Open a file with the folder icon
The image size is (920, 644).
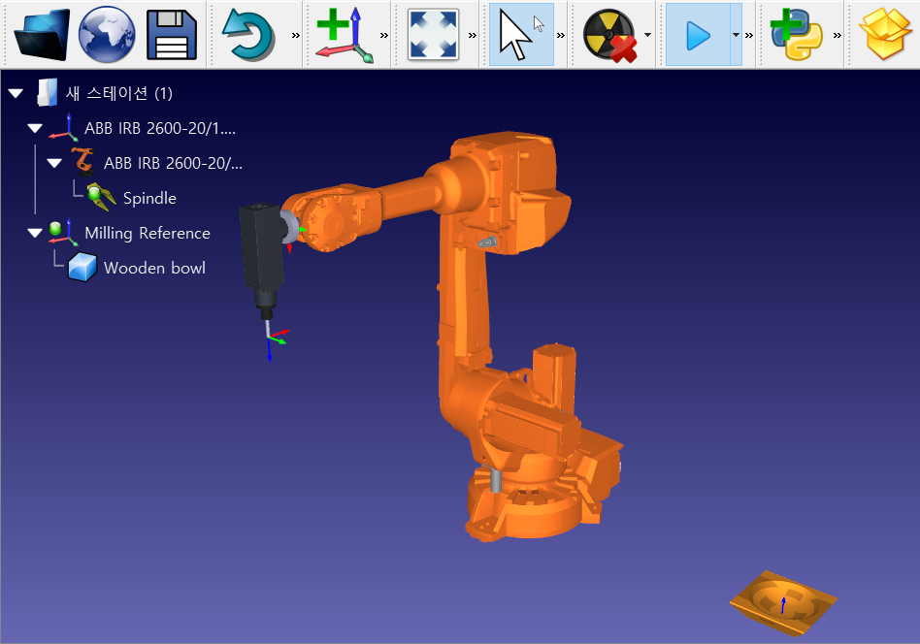pyautogui.click(x=43, y=35)
